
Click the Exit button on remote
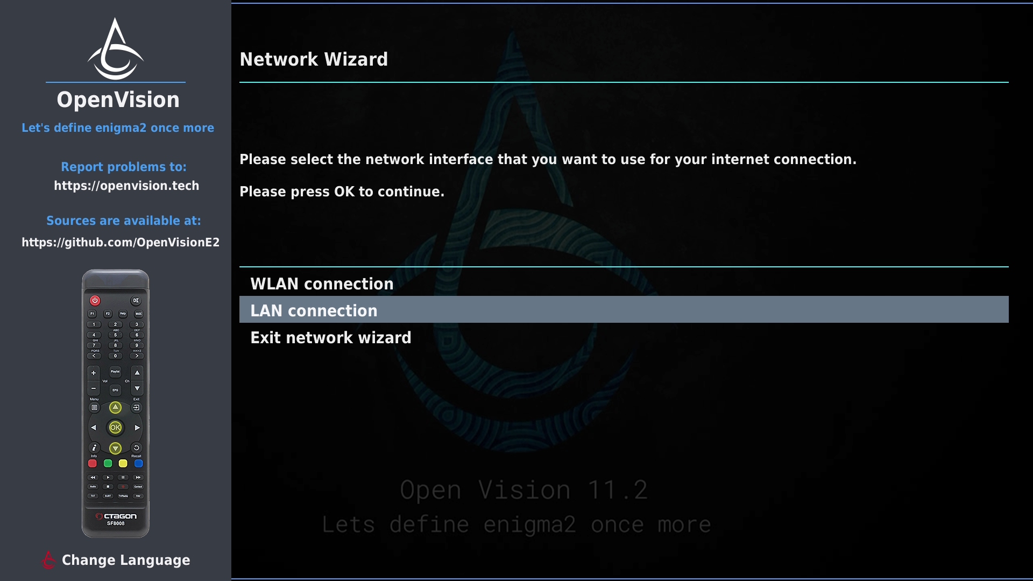136,407
